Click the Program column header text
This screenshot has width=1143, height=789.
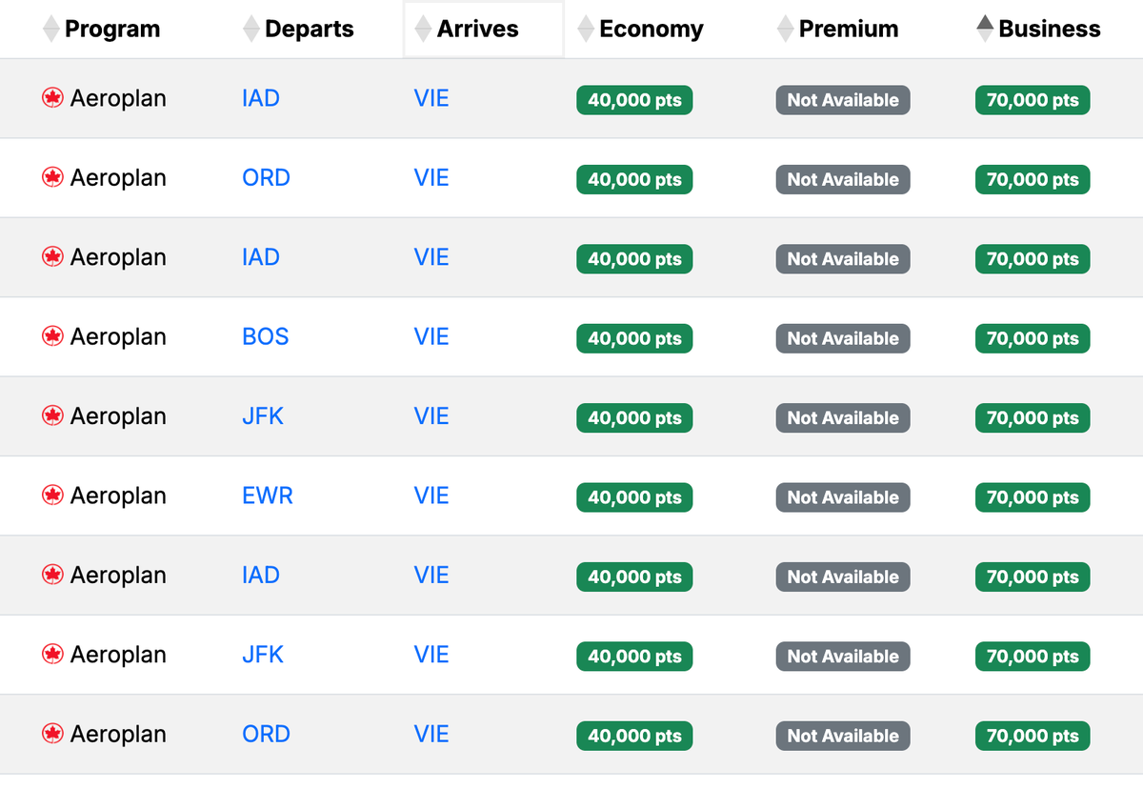tap(112, 30)
